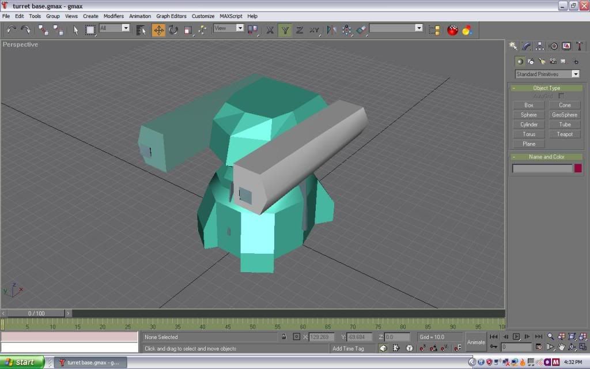590x369 pixels.
Task: Open the Motion command panel
Action: 553,46
